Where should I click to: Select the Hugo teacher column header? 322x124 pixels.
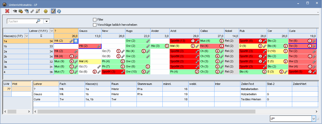pyautogui.click(x=138, y=31)
